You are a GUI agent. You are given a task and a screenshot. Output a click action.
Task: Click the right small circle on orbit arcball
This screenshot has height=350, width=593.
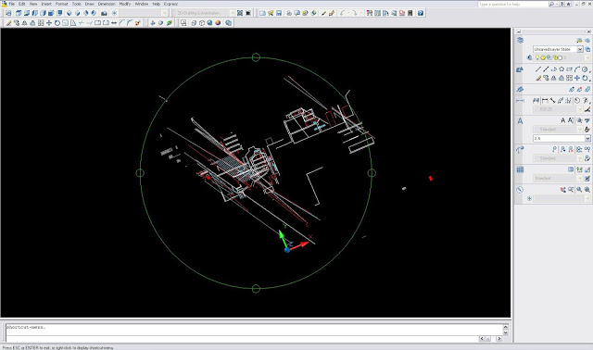(x=372, y=173)
